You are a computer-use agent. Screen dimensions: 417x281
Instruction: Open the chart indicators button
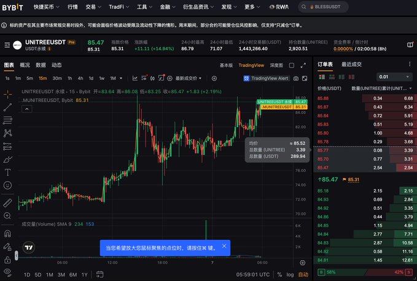coord(135,79)
